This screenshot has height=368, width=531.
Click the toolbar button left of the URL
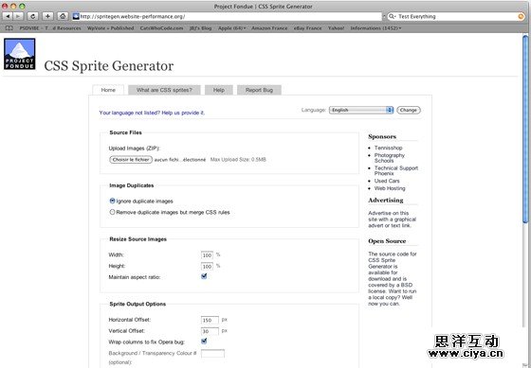tap(63, 16)
